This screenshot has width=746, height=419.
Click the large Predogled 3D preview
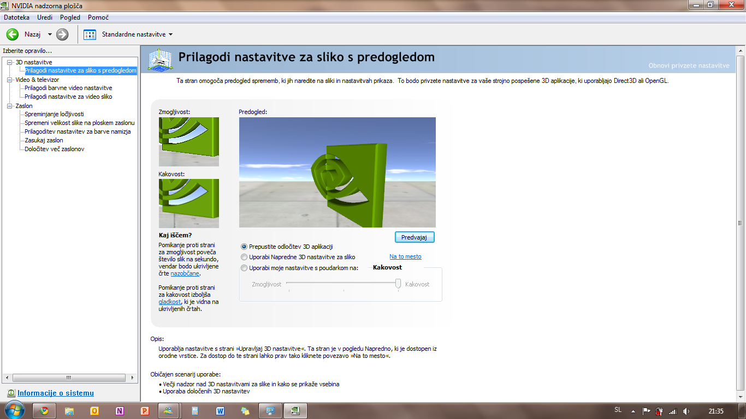pos(338,172)
